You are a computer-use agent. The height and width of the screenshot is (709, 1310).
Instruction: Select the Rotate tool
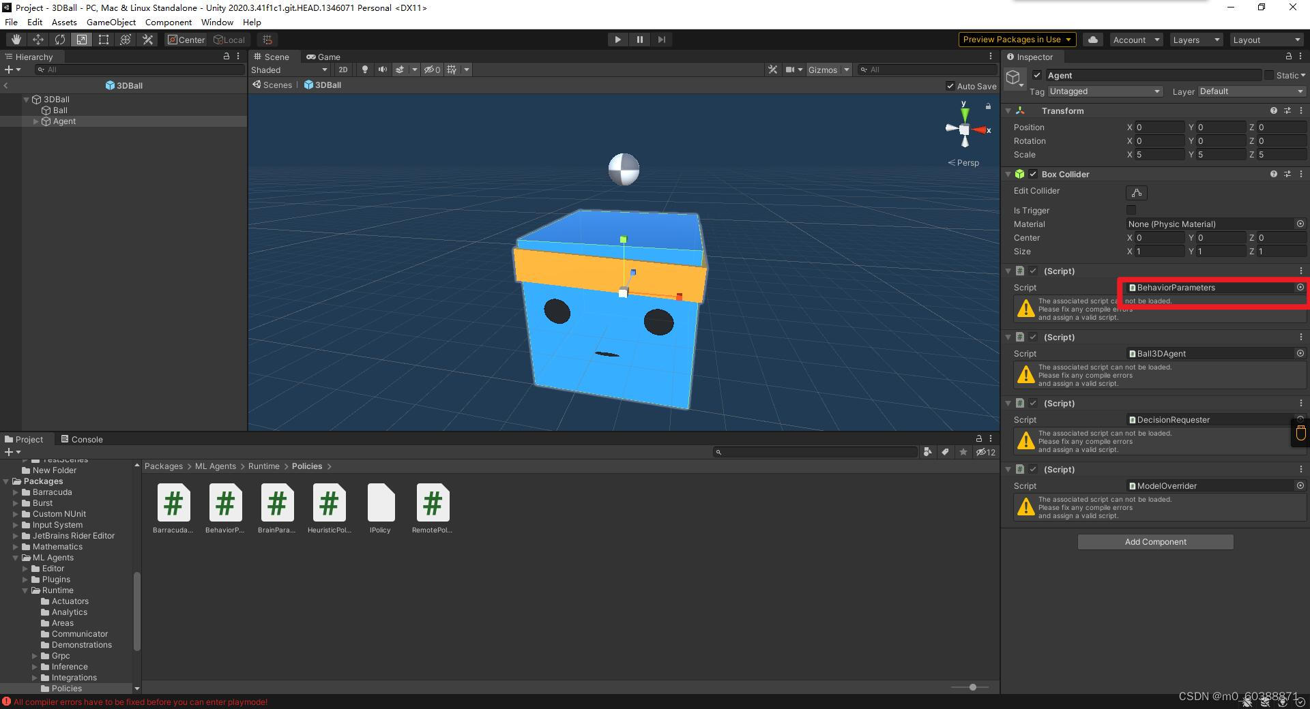tap(60, 40)
